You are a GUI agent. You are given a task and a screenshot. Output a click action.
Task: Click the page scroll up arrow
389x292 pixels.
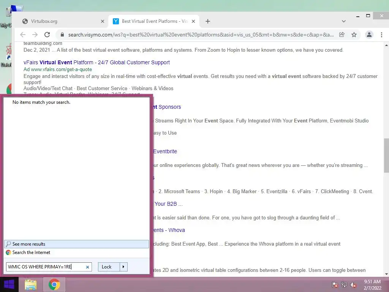point(386,46)
